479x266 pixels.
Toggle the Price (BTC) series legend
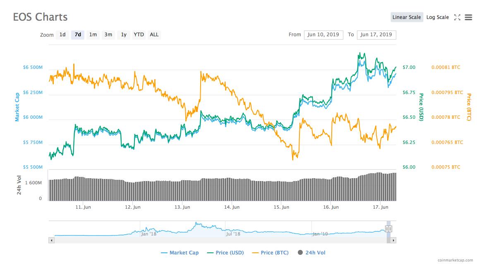(271, 252)
